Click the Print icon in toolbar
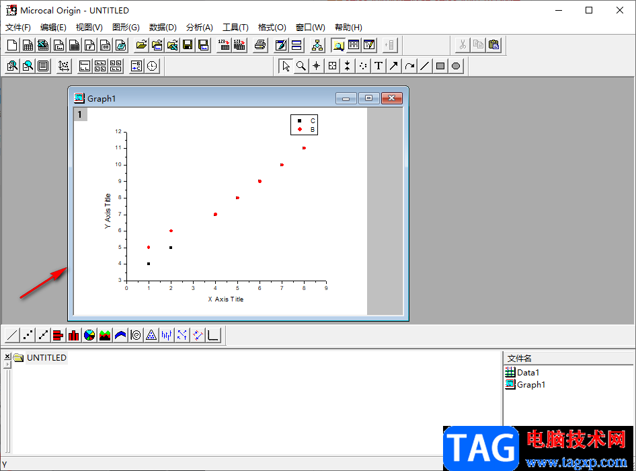 click(260, 45)
